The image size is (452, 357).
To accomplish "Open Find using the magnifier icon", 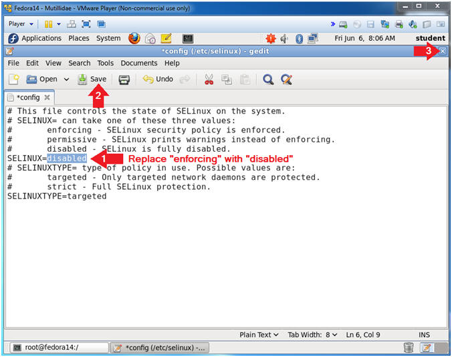I will point(268,80).
